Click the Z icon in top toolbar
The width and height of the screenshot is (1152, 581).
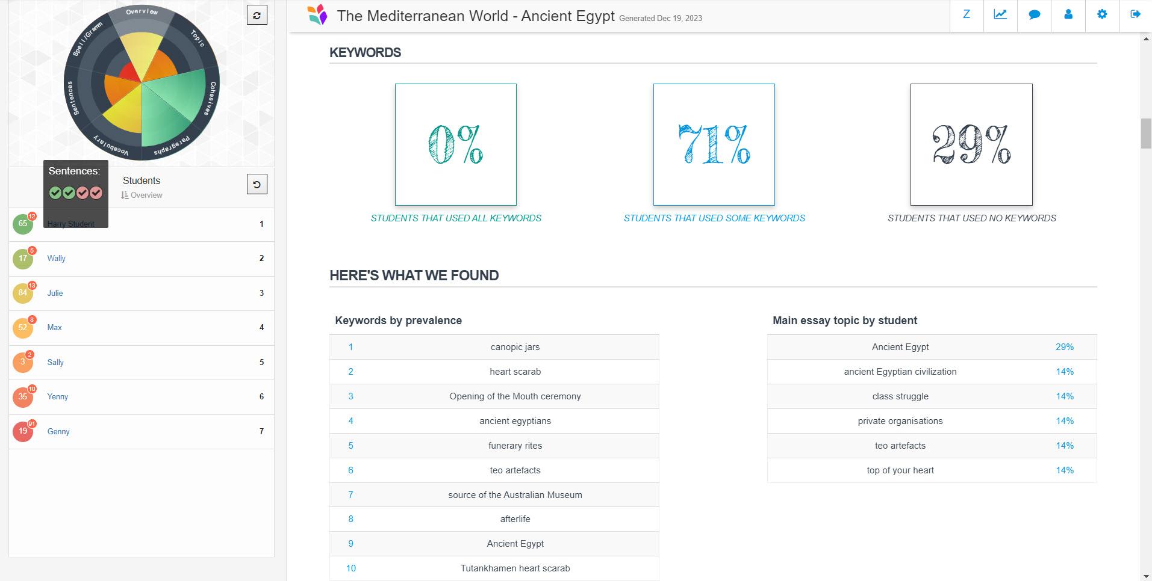pos(967,14)
